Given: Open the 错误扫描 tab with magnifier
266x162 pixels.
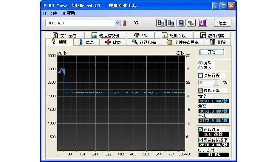Looking at the screenshot, I should pos(144,42).
